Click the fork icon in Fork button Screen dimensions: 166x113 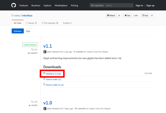[143, 15]
